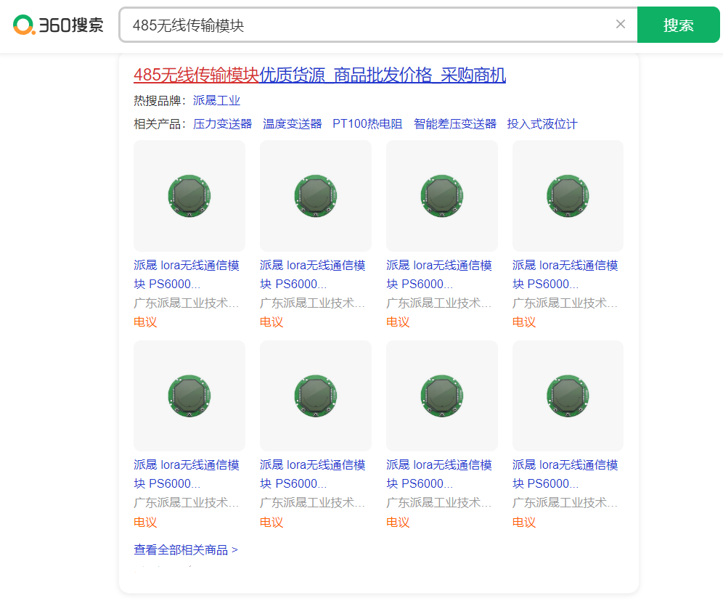Open the 派晟工业 hot brand link
Screen dimensions: 723x614
pos(216,100)
